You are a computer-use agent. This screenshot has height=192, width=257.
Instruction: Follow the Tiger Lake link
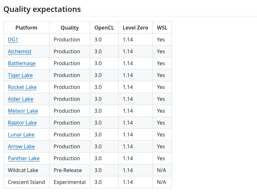tap(20, 75)
